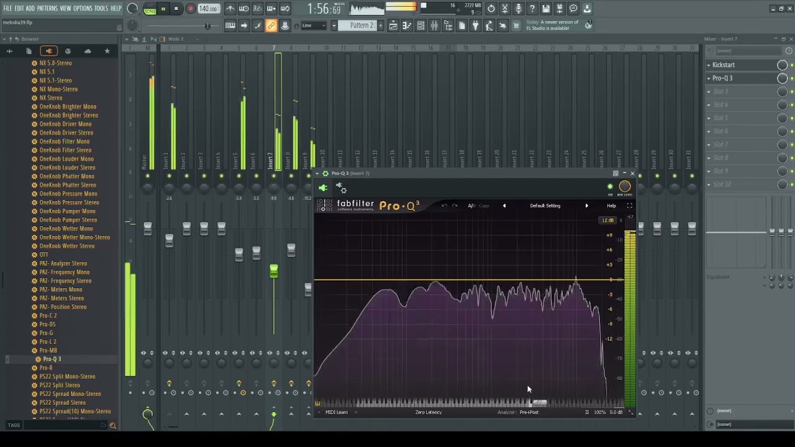The width and height of the screenshot is (795, 447).
Task: Click the add new pattern plus button
Action: tap(381, 25)
